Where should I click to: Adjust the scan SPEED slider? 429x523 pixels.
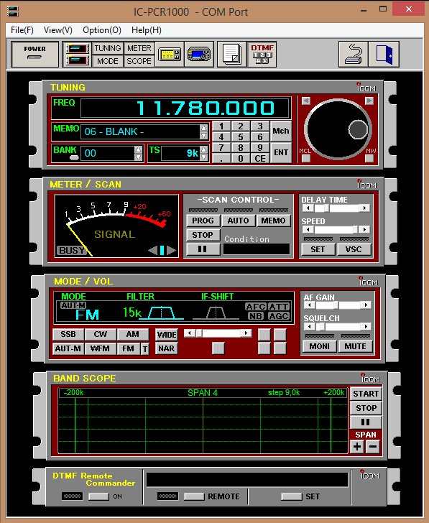[336, 229]
